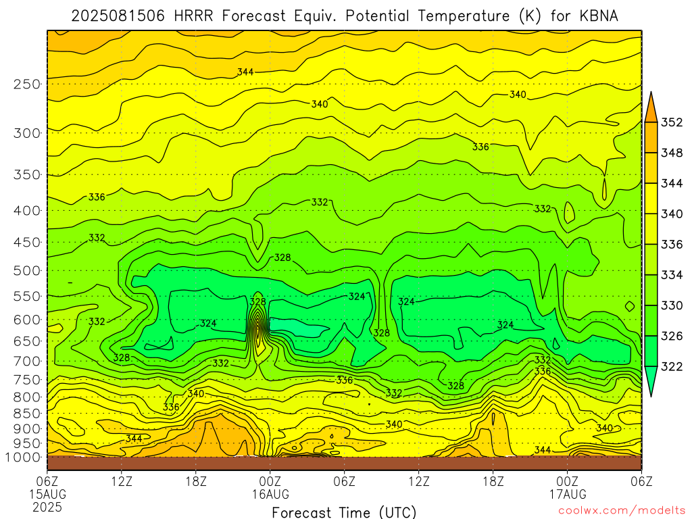Viewport: 692px width, 519px height.
Task: Click the 16AUG date label
Action: click(270, 494)
